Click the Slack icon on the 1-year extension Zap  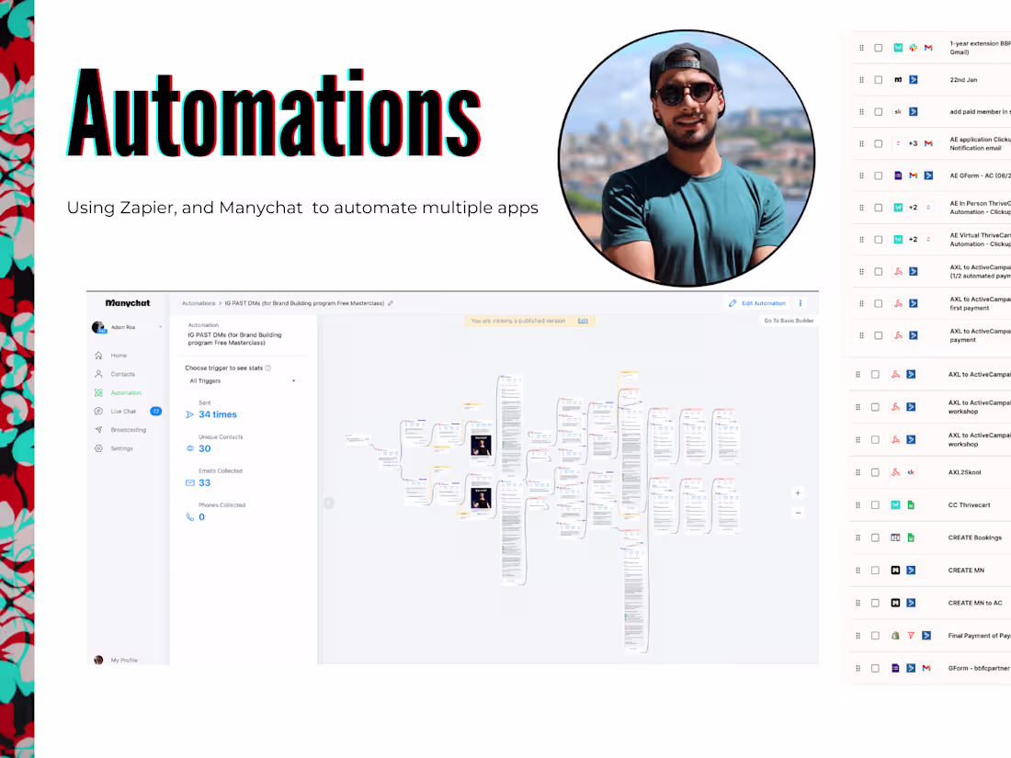click(914, 47)
